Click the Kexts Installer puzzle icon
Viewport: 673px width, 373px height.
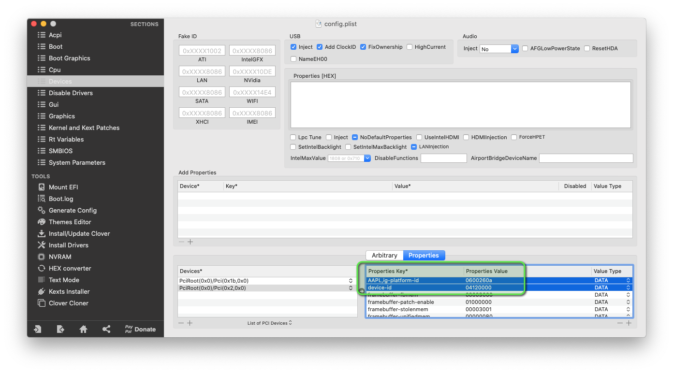(41, 291)
